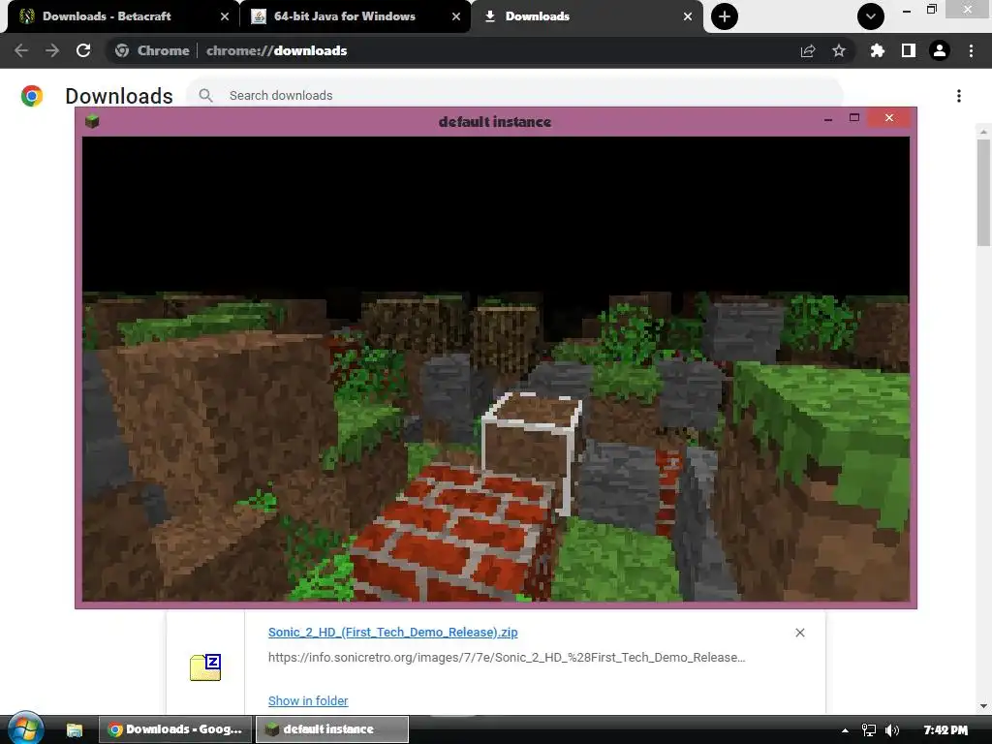Open the Extensions puzzle icon

pos(877,50)
